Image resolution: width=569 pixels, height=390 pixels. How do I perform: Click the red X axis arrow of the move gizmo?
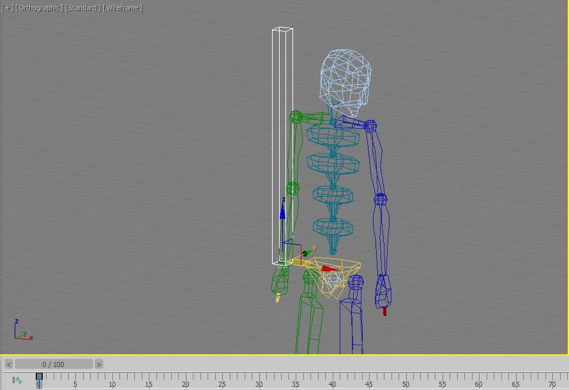pyautogui.click(x=330, y=269)
